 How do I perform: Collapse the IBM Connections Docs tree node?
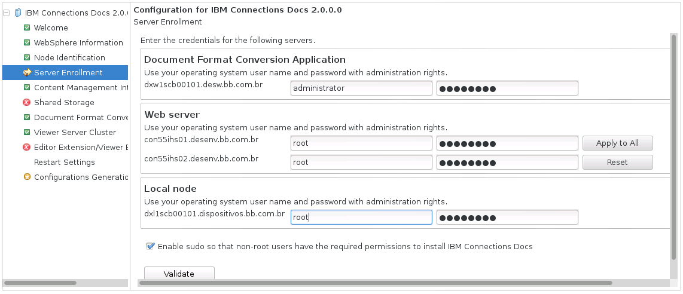click(x=6, y=13)
